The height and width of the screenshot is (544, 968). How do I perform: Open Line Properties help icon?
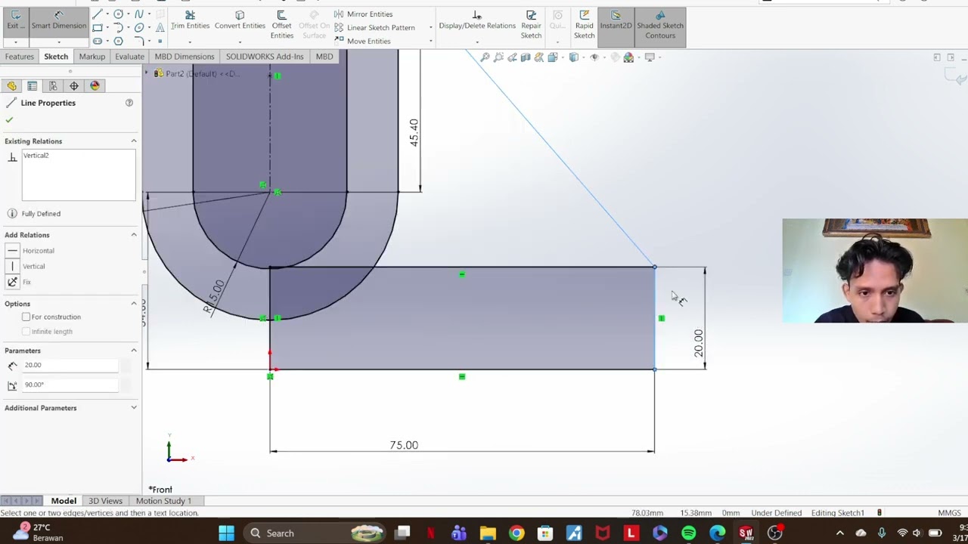click(x=129, y=103)
